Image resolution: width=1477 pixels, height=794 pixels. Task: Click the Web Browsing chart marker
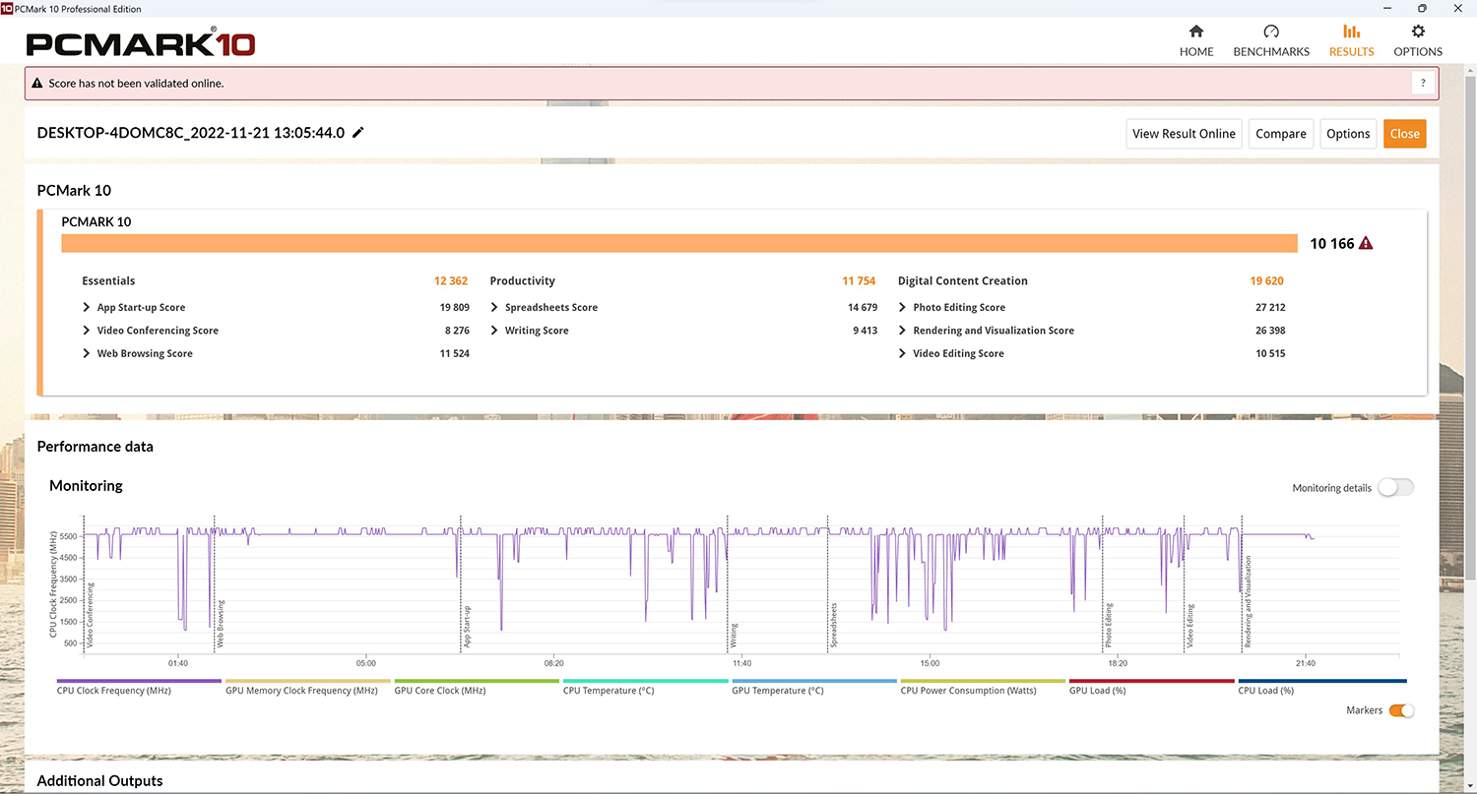click(221, 624)
